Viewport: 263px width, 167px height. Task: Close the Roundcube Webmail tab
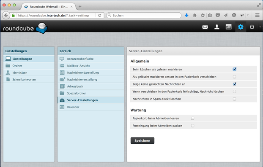71,6
